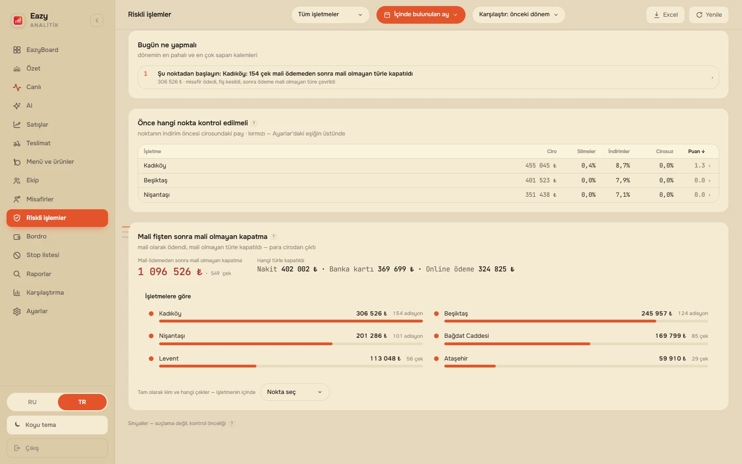Click the Bordro wallet icon
This screenshot has width=742, height=464.
click(x=17, y=237)
